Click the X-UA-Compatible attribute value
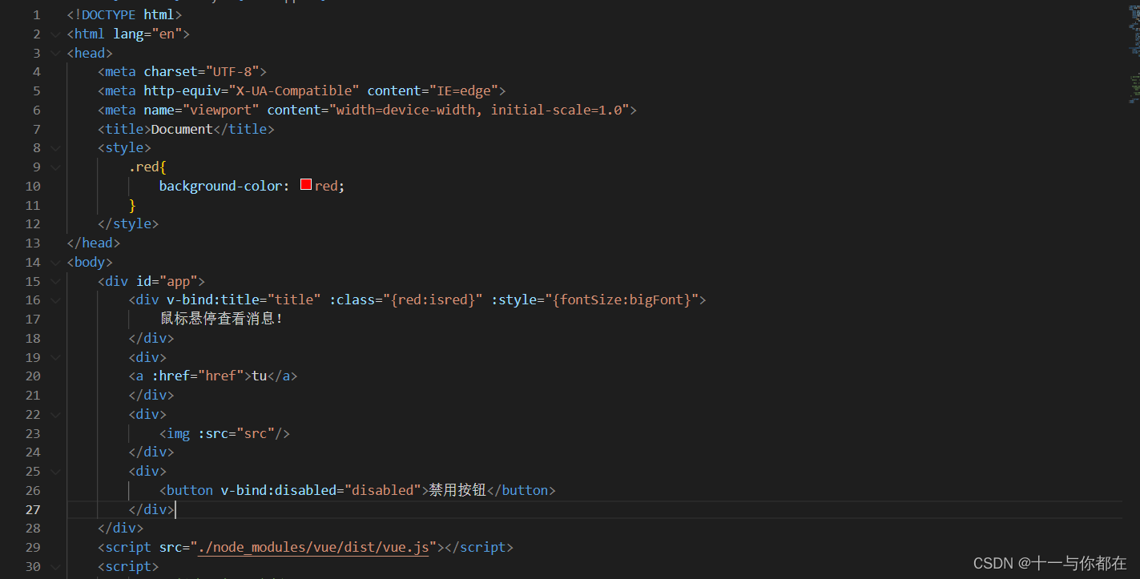Viewport: 1140px width, 579px height. pyautogui.click(x=294, y=91)
